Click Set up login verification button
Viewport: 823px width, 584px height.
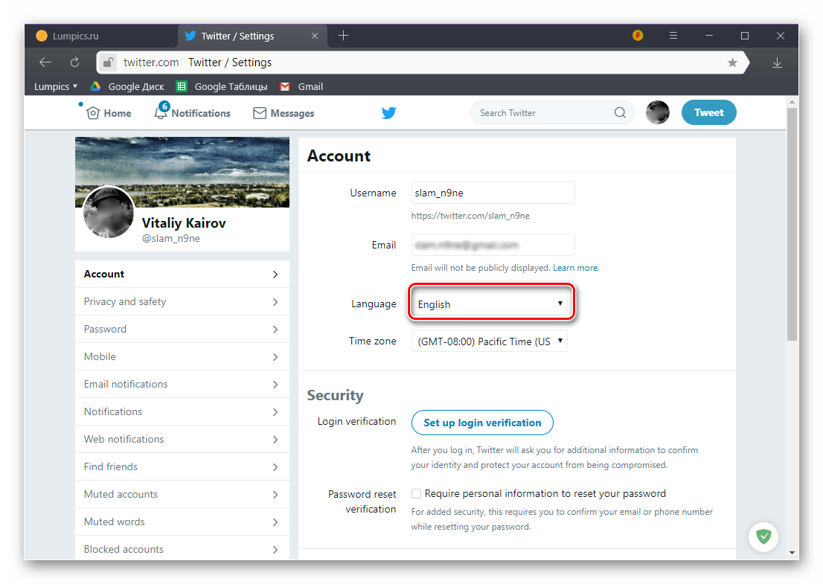[482, 423]
